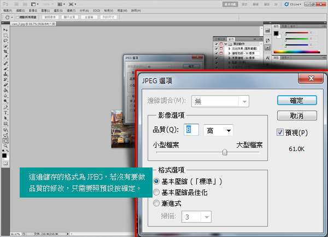Open the Screen Mode dropdown
This screenshot has width=328, height=237.
coord(72,4)
